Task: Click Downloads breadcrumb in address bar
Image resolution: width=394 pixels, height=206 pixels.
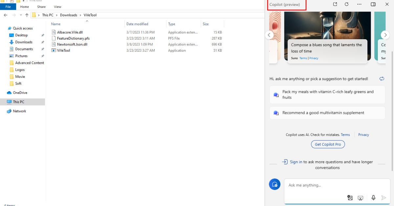Action: click(69, 15)
